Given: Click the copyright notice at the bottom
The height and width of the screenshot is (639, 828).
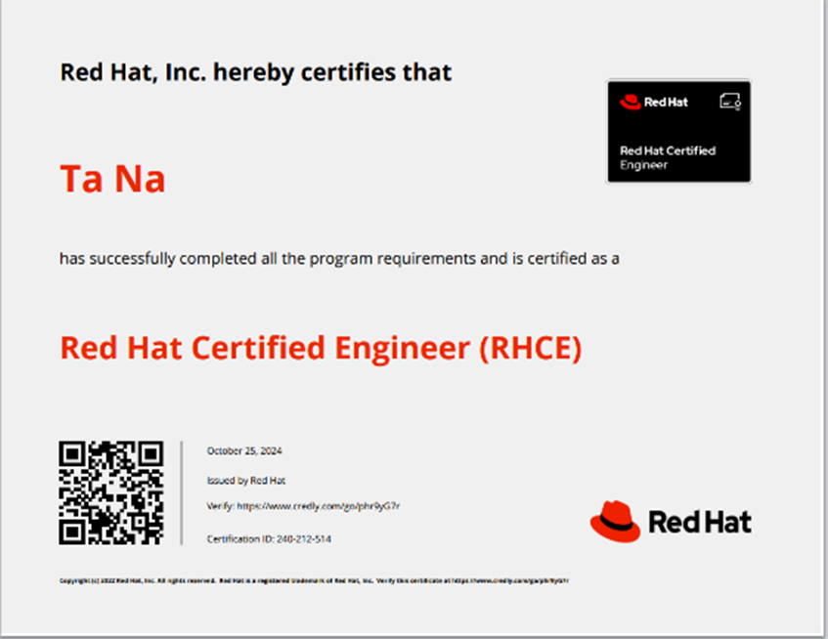Looking at the screenshot, I should [137, 580].
